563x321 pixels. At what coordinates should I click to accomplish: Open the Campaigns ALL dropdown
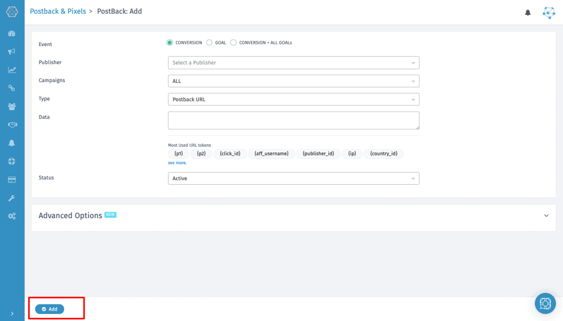coord(294,81)
